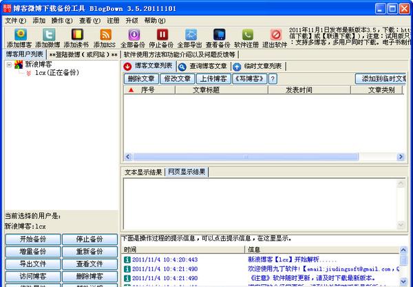Click the 信息 log column header
The height and width of the screenshot is (287, 413).
point(322,250)
